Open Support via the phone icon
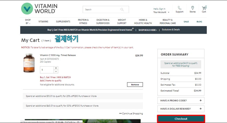This screenshot has width=227, height=123. (x=180, y=8)
